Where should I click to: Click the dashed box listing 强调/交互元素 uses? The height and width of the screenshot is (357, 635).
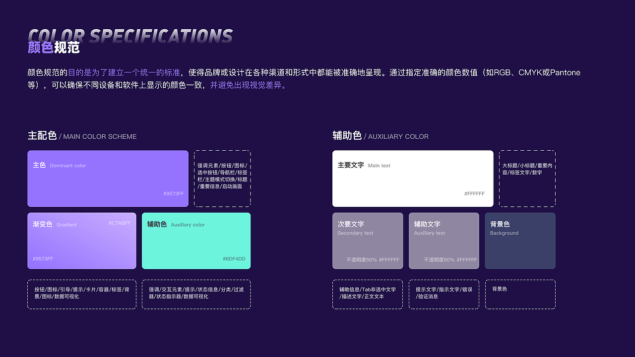tap(196, 294)
